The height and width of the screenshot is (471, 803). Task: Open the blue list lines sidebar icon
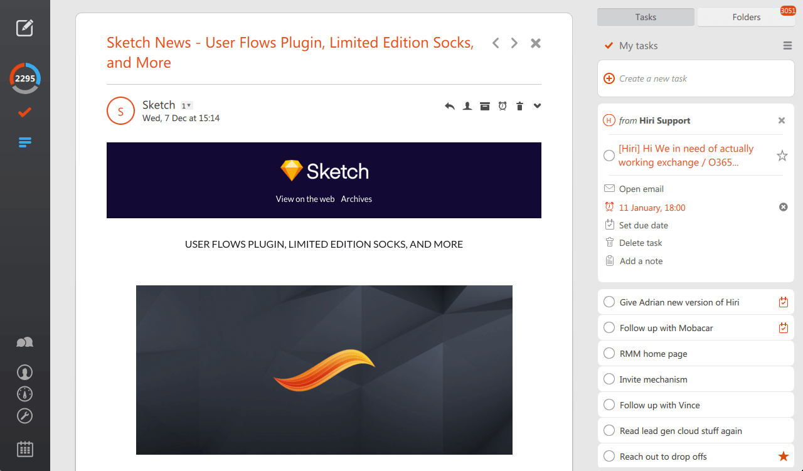pos(24,142)
